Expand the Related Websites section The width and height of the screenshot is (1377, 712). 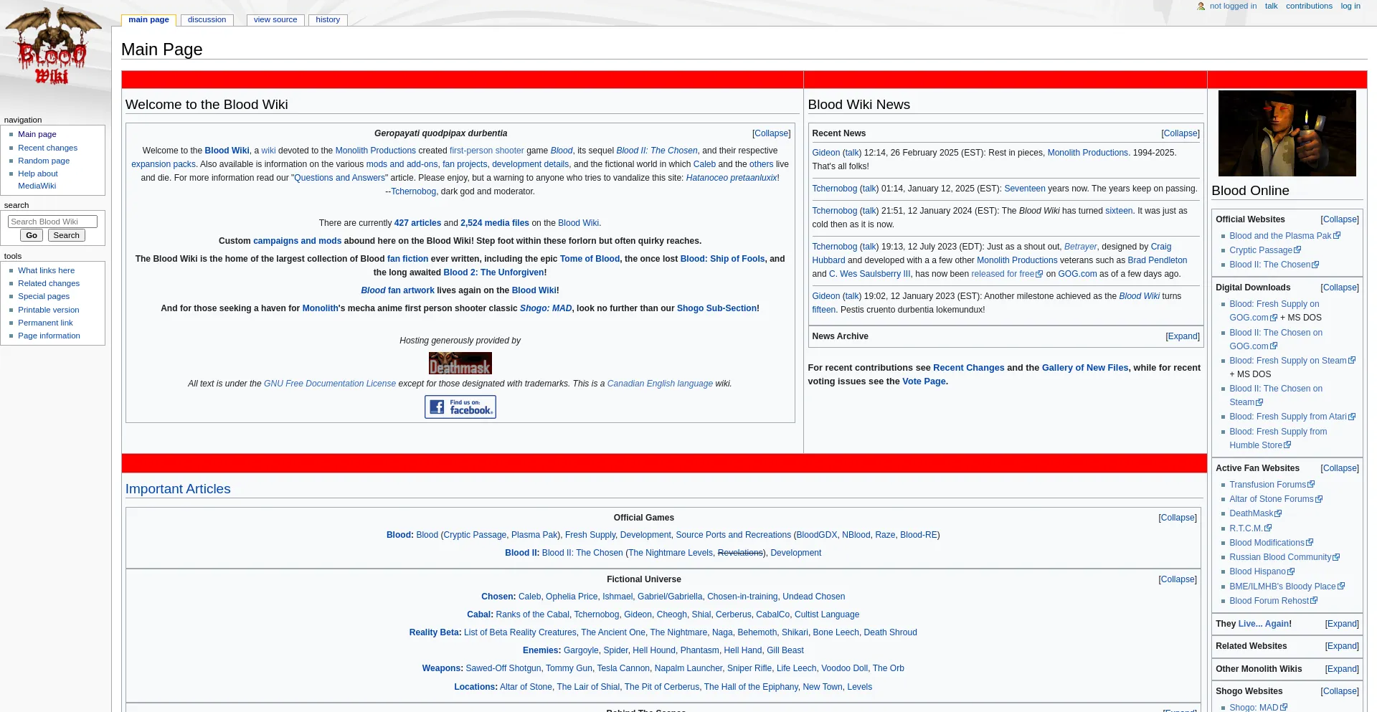point(1341,646)
